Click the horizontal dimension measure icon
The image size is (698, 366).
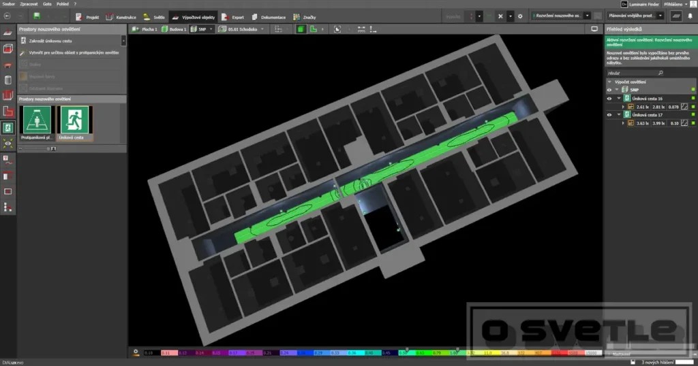(x=361, y=29)
